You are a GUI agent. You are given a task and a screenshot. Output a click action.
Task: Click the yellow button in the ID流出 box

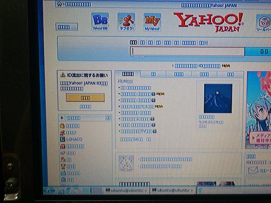[x=85, y=98]
